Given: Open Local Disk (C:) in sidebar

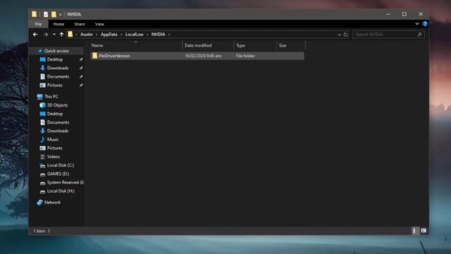Looking at the screenshot, I should click(x=61, y=166).
